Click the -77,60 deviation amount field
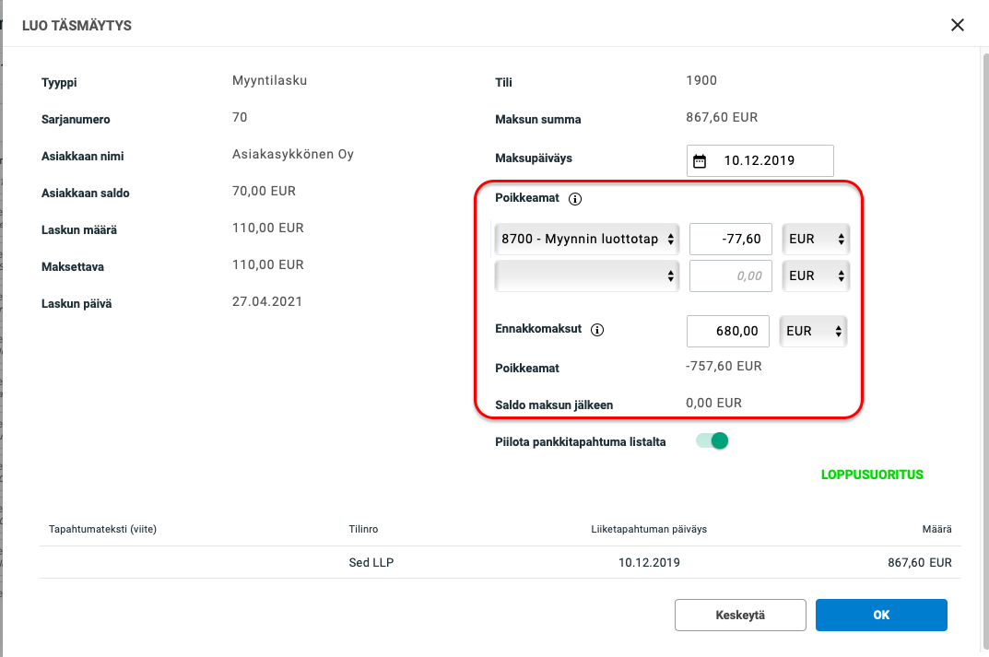Viewport: 989px width, 657px height. (x=731, y=239)
